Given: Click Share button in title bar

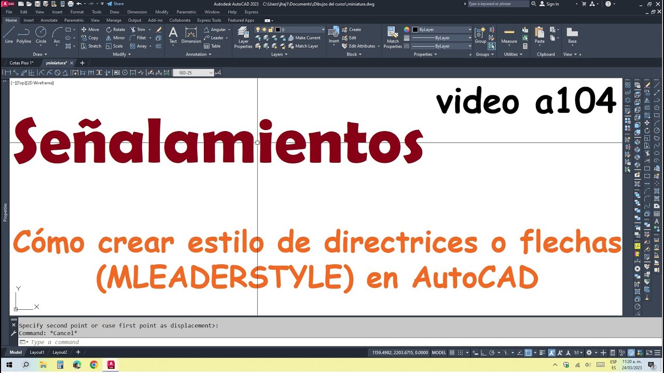Looking at the screenshot, I should click(115, 4).
